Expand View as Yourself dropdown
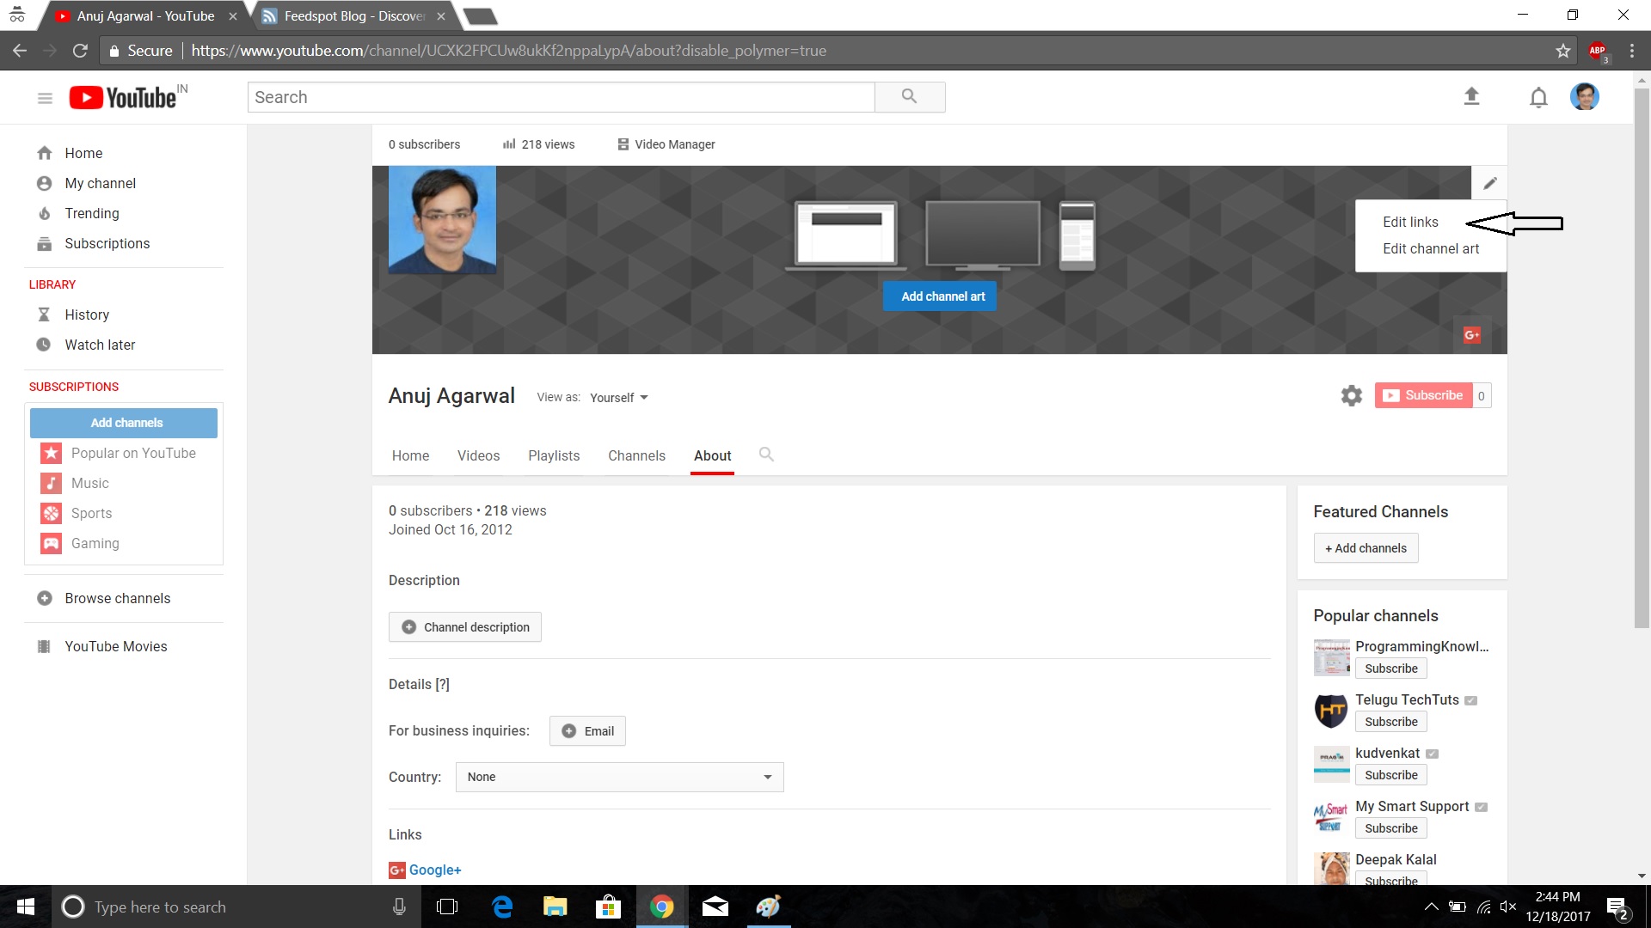Screen dimensions: 1651x928 [618, 398]
